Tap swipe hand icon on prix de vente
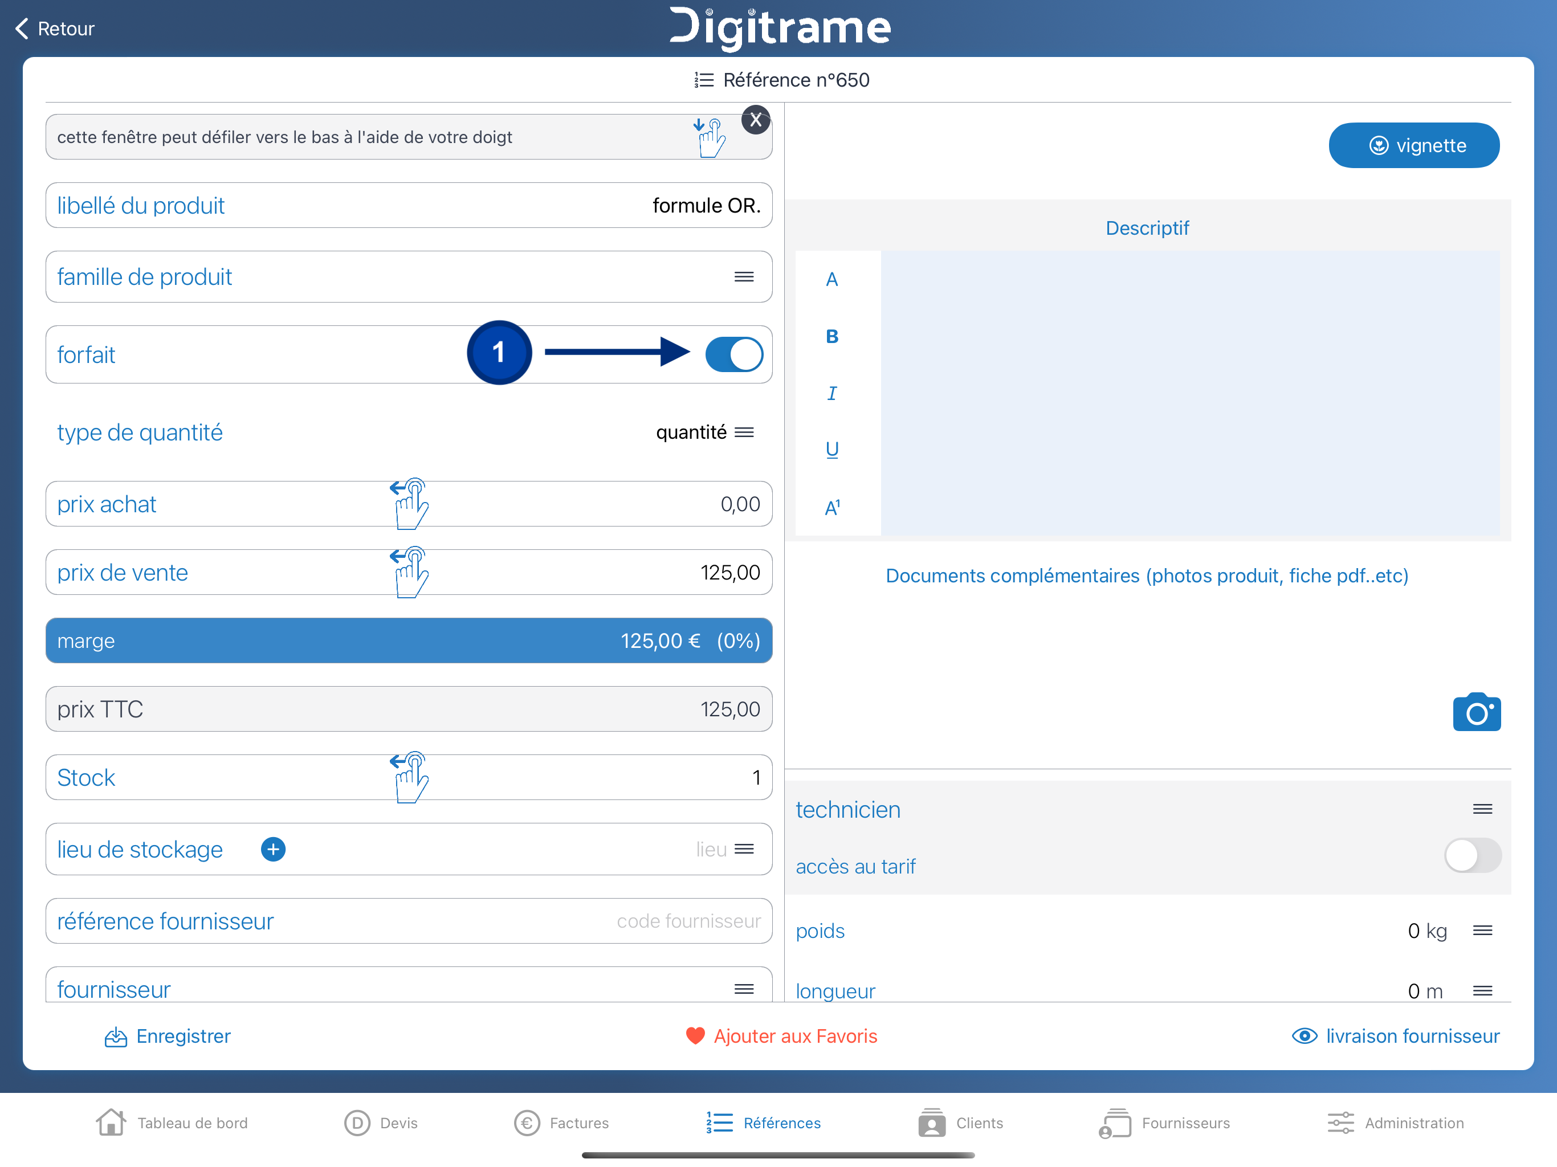This screenshot has height=1167, width=1557. [410, 572]
